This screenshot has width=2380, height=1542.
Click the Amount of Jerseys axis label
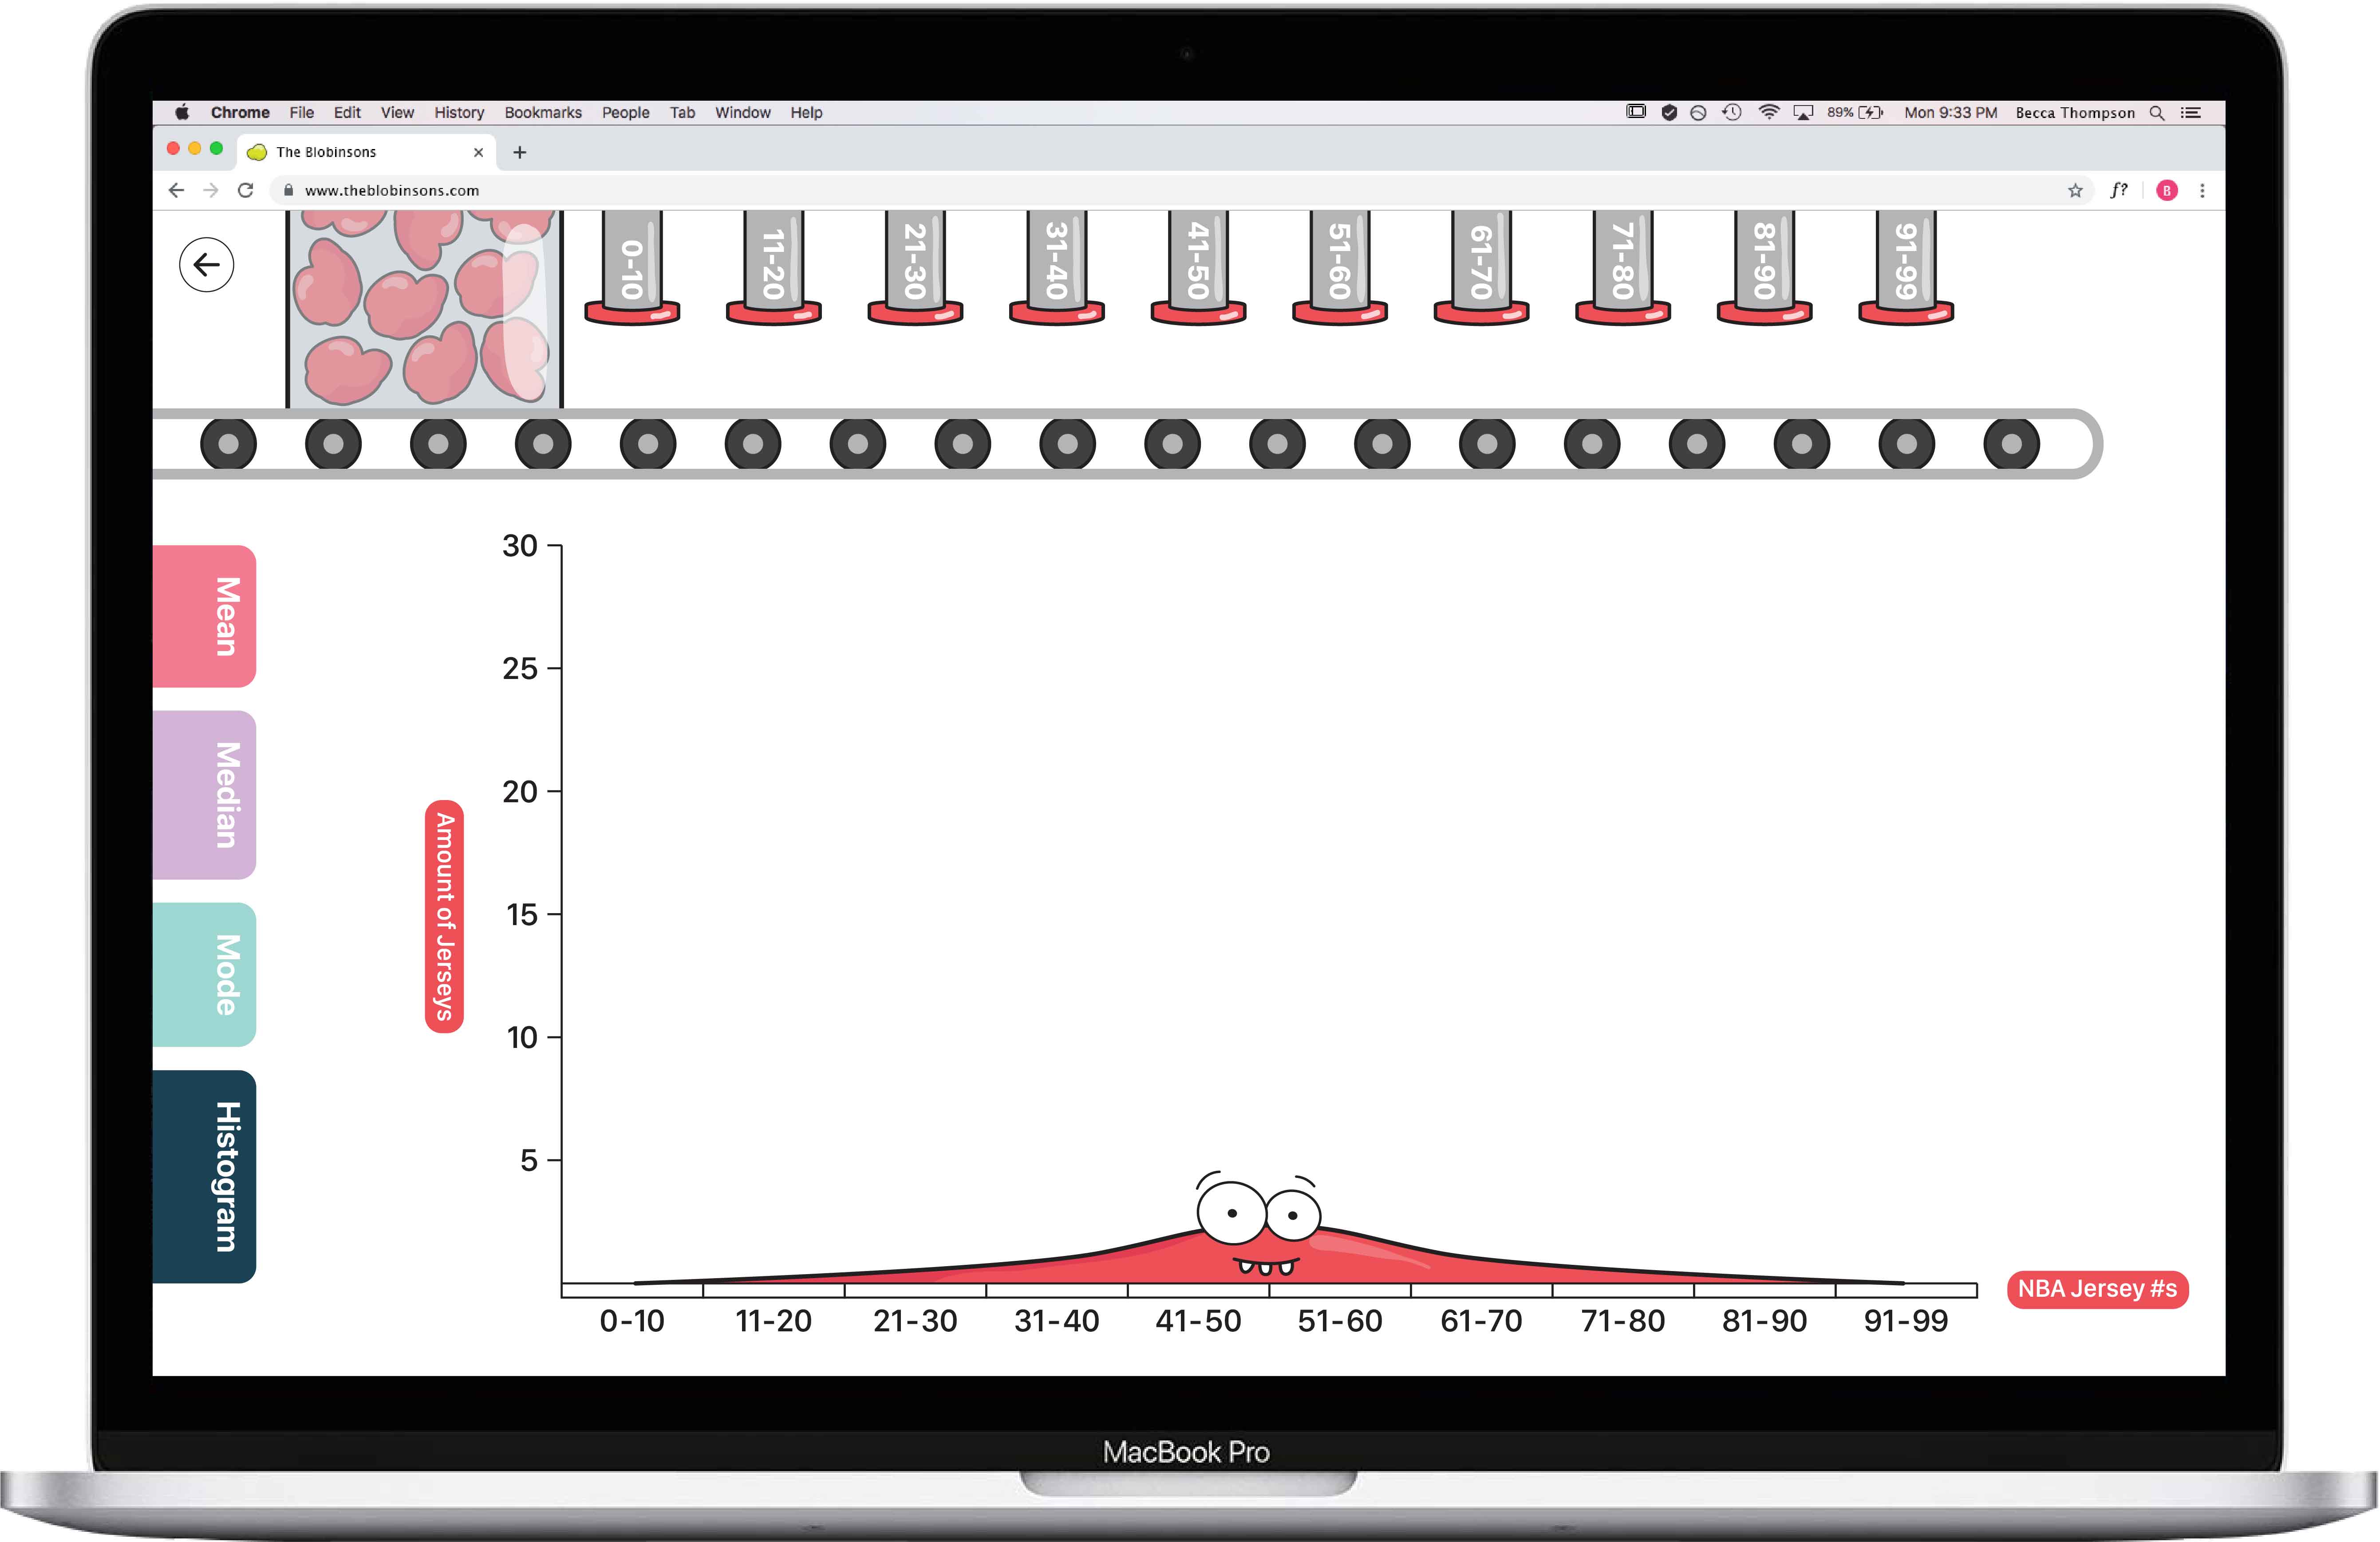[444, 915]
